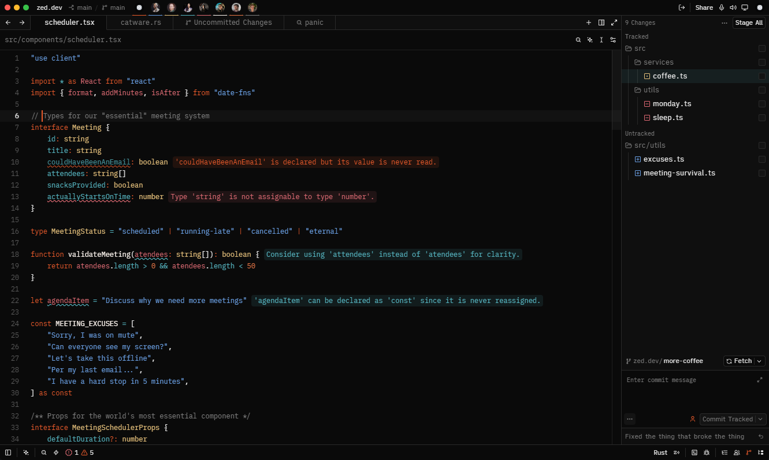Check the services folder checkbox
This screenshot has height=460, width=769.
[x=762, y=62]
